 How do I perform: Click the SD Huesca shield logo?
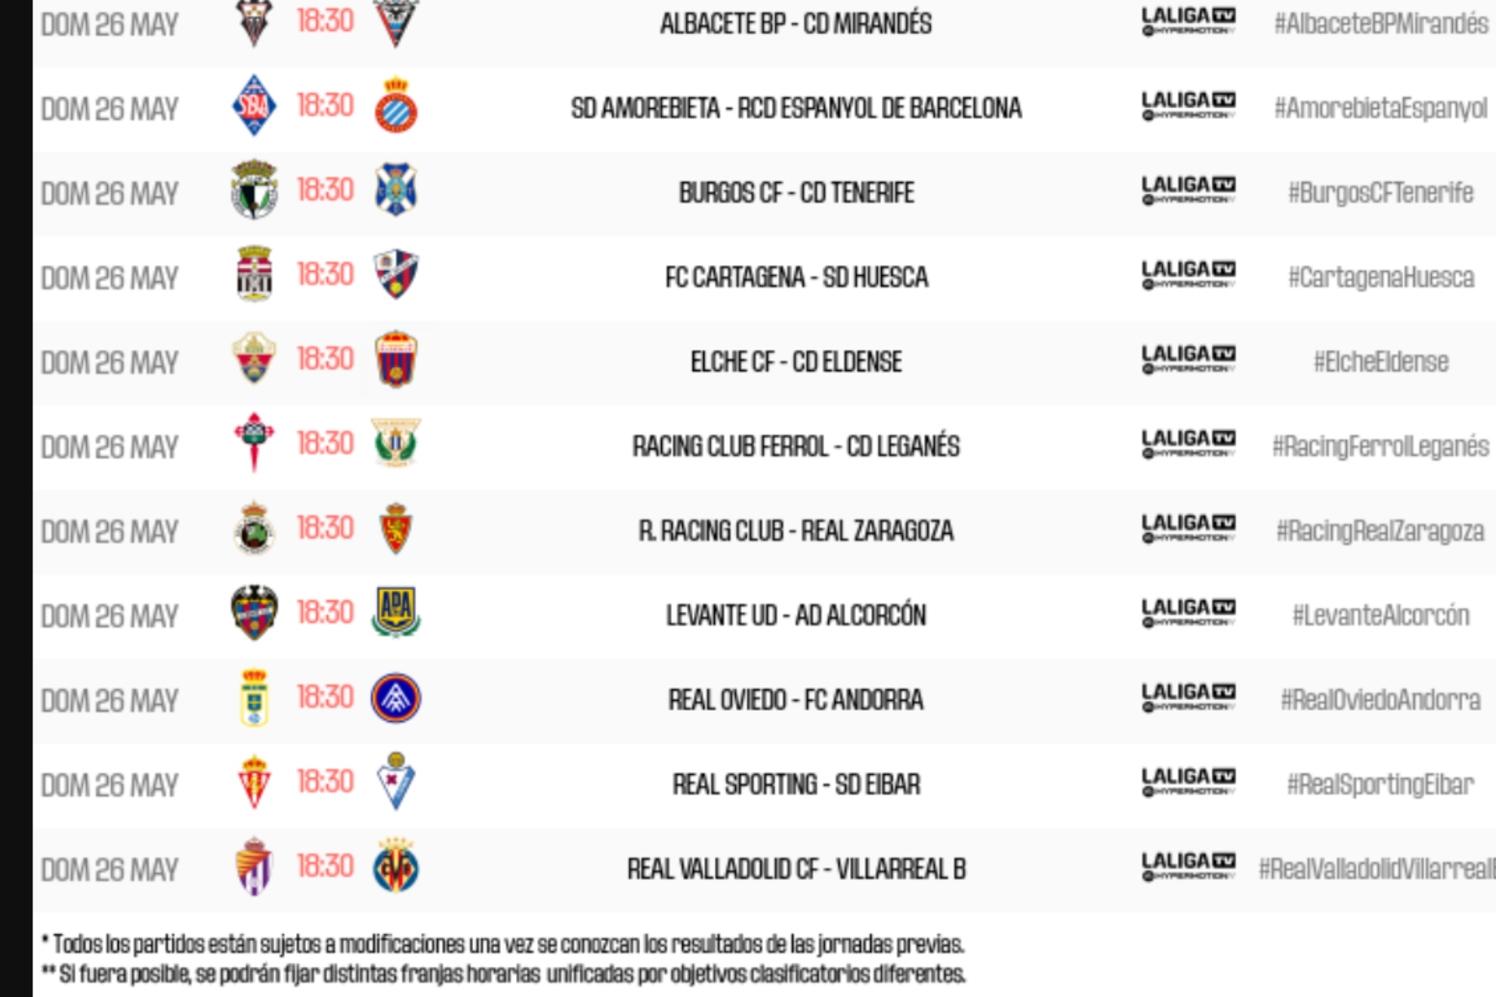pyautogui.click(x=396, y=274)
